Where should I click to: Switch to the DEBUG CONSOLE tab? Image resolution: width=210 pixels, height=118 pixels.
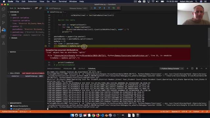54,69
